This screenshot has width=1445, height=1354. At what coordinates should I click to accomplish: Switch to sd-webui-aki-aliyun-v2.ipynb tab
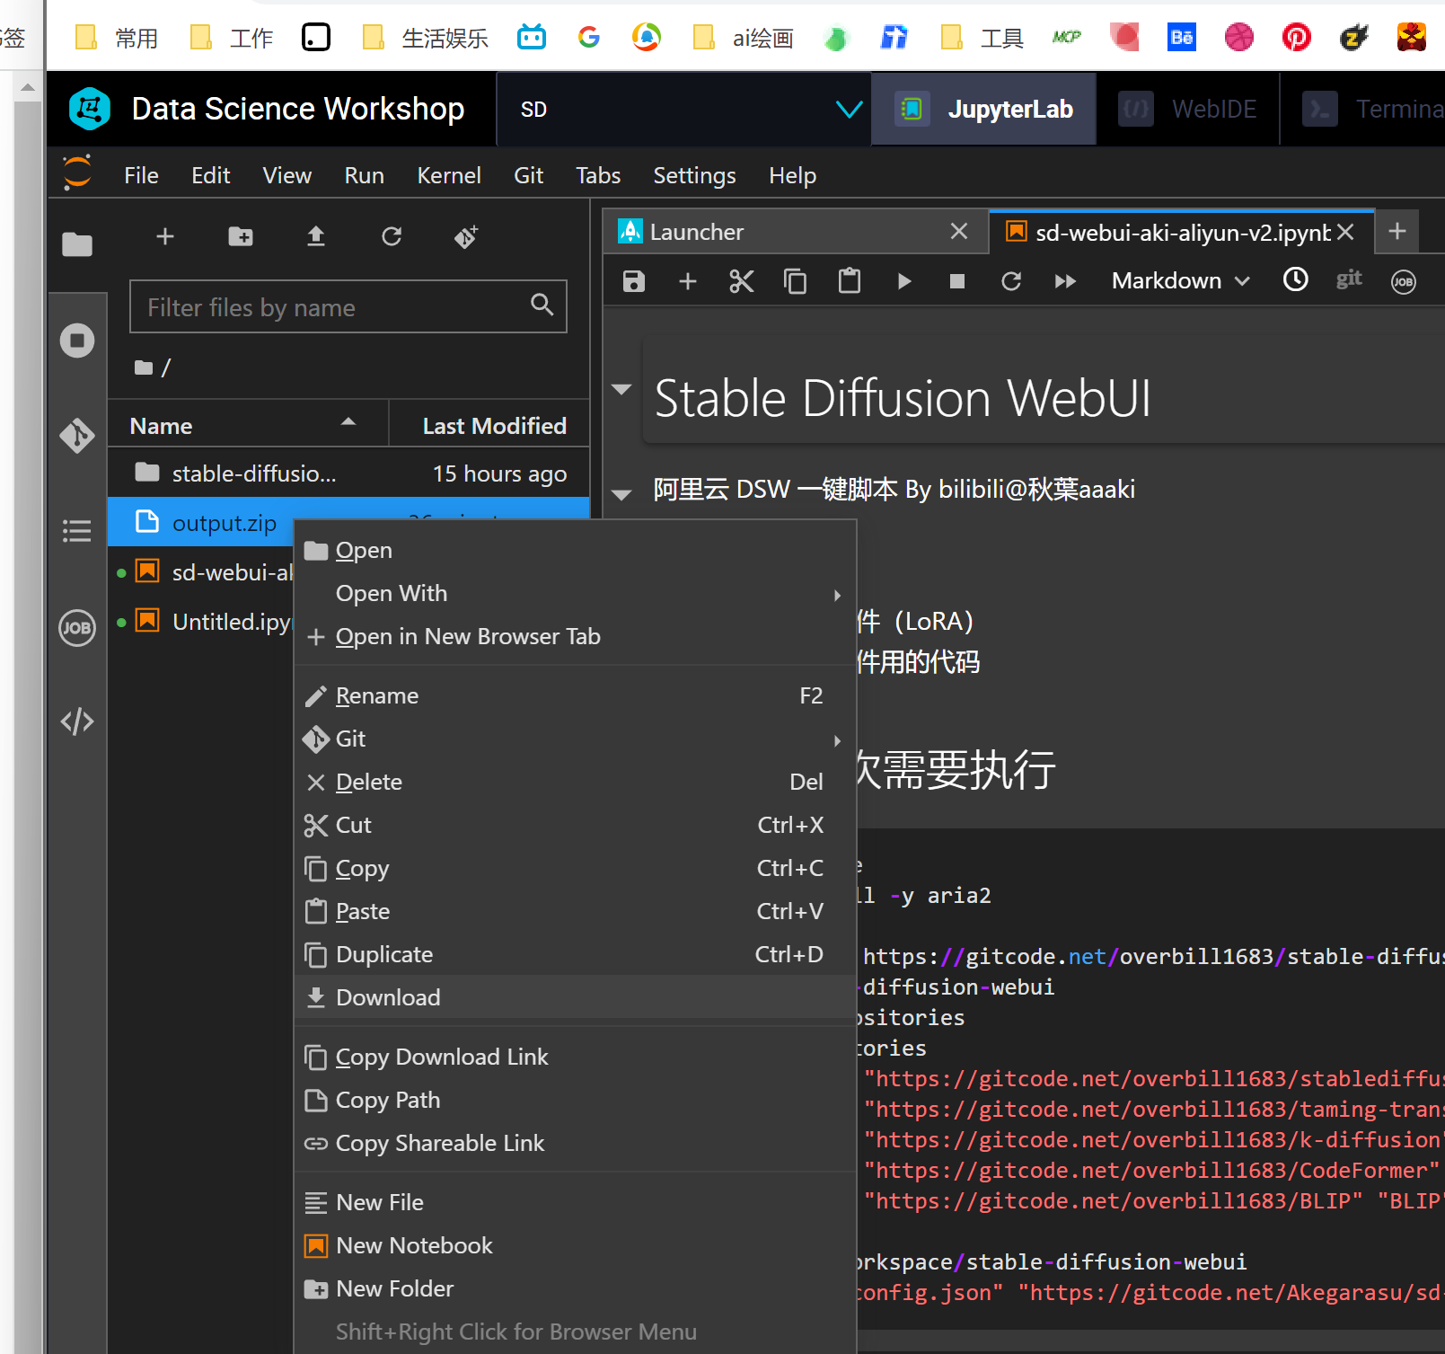click(1182, 232)
